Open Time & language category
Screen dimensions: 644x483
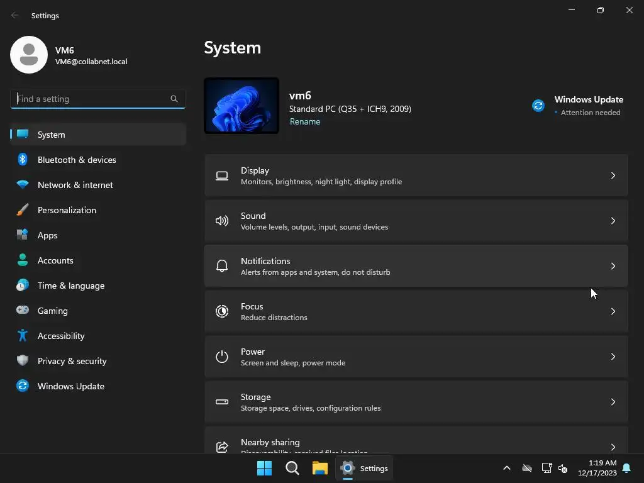pyautogui.click(x=97, y=285)
